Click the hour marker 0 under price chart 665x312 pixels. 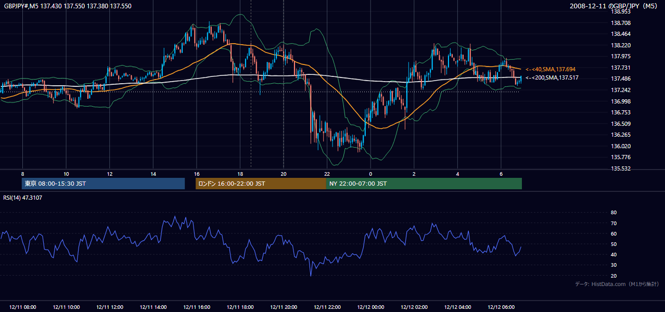click(x=370, y=174)
